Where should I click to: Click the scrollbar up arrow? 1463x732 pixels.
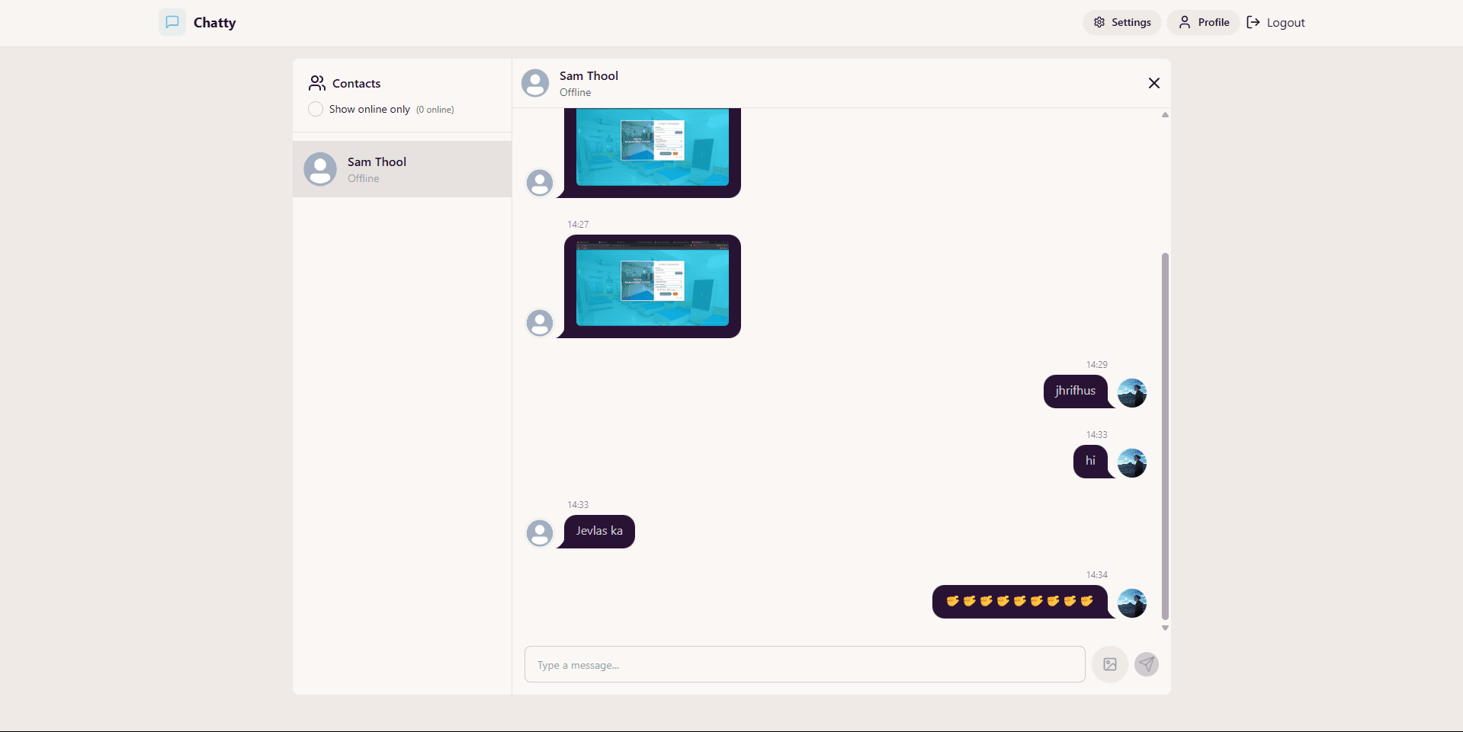click(x=1164, y=115)
